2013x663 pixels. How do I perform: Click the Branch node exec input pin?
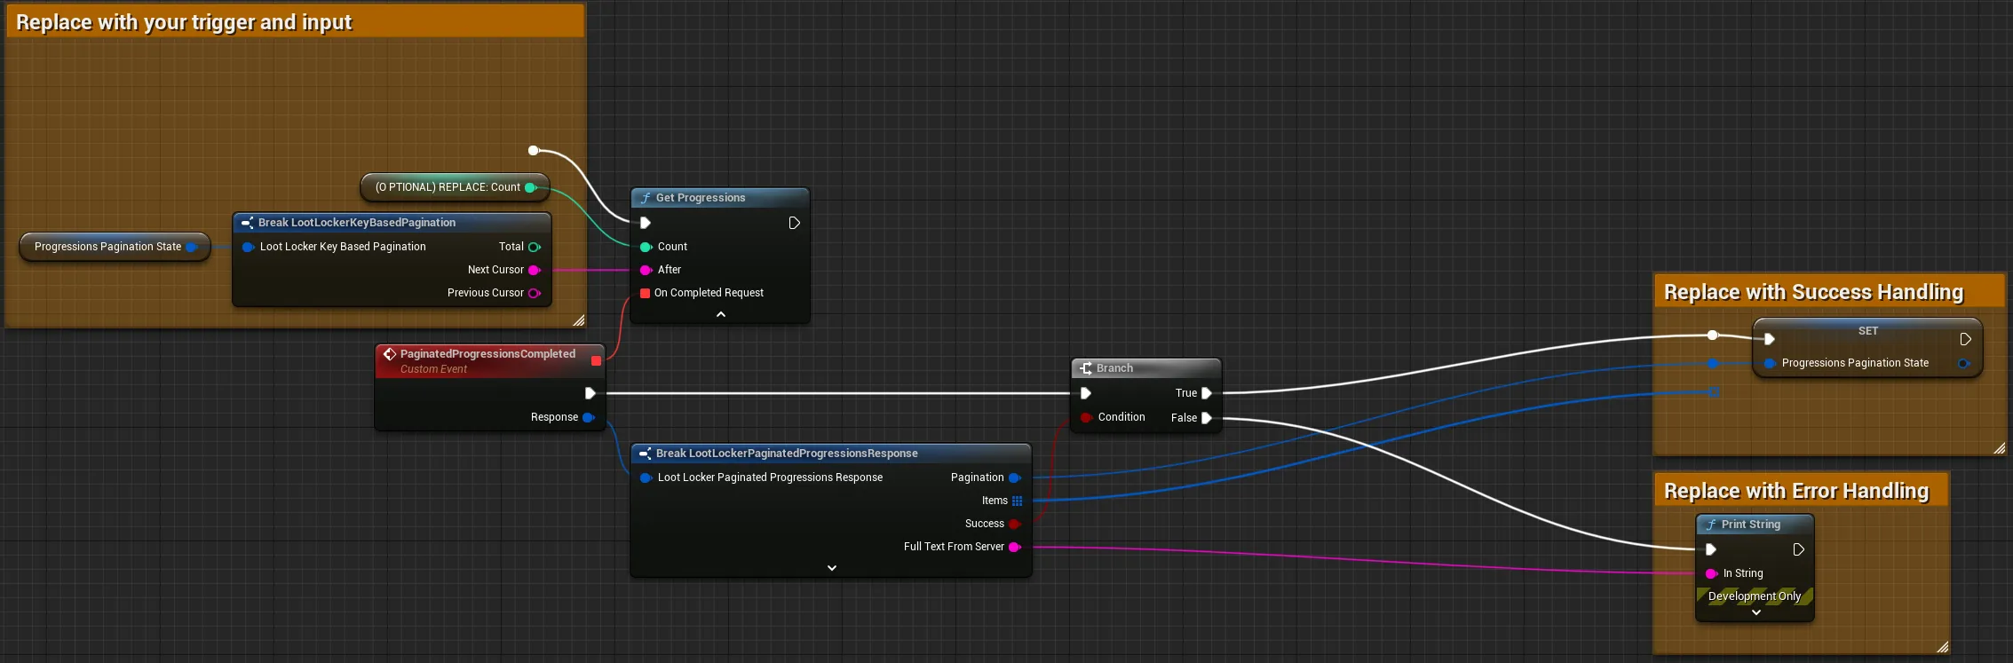(1085, 393)
